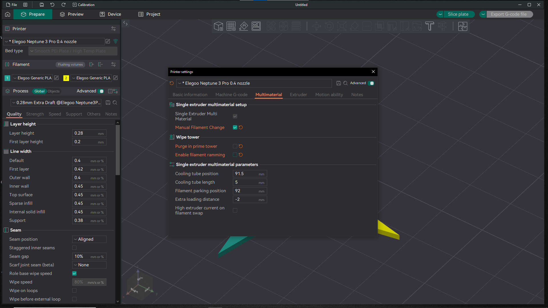Collapse sidebar with arrows icon
This screenshot has height=308, width=548.
point(125,23)
